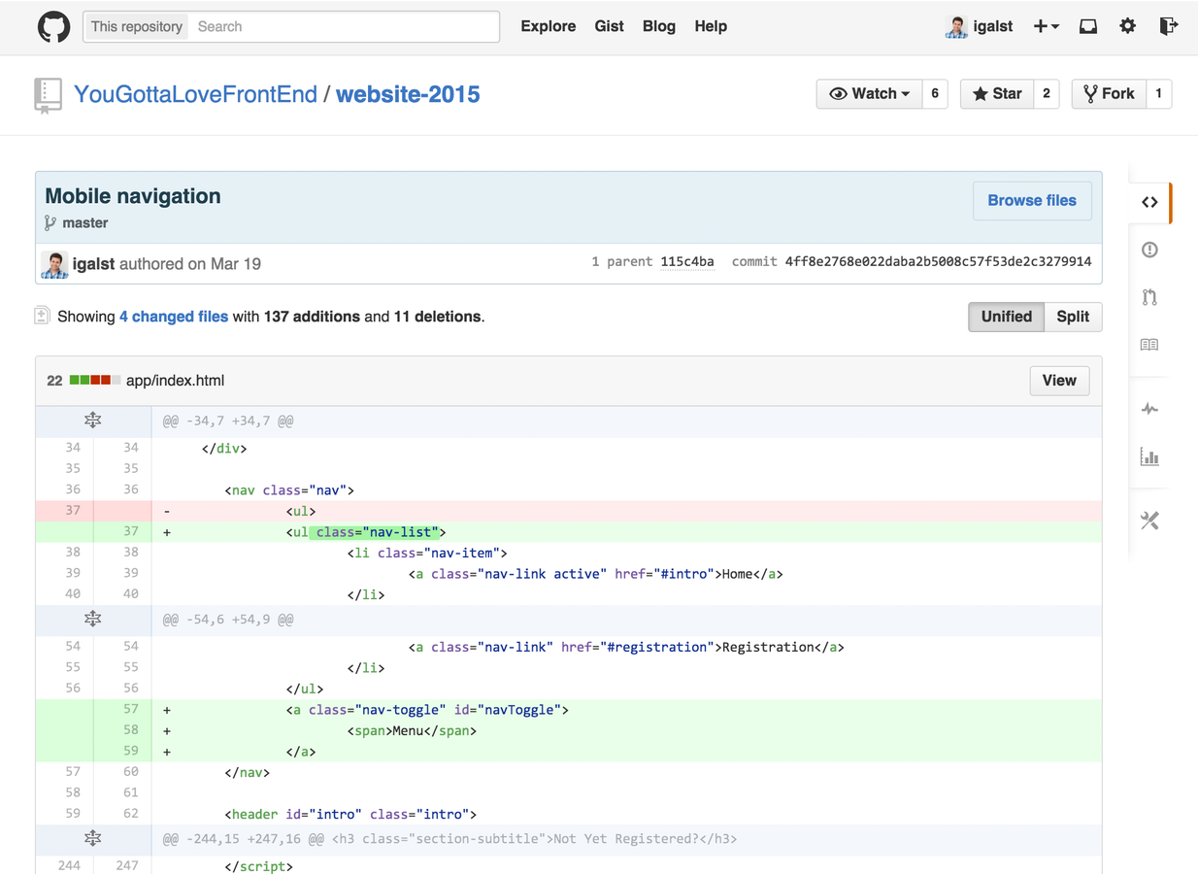
Task: Sign out using the exit icon
Action: (1168, 26)
